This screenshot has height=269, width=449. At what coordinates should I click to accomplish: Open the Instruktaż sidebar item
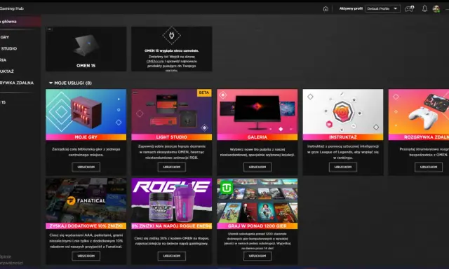(7, 71)
